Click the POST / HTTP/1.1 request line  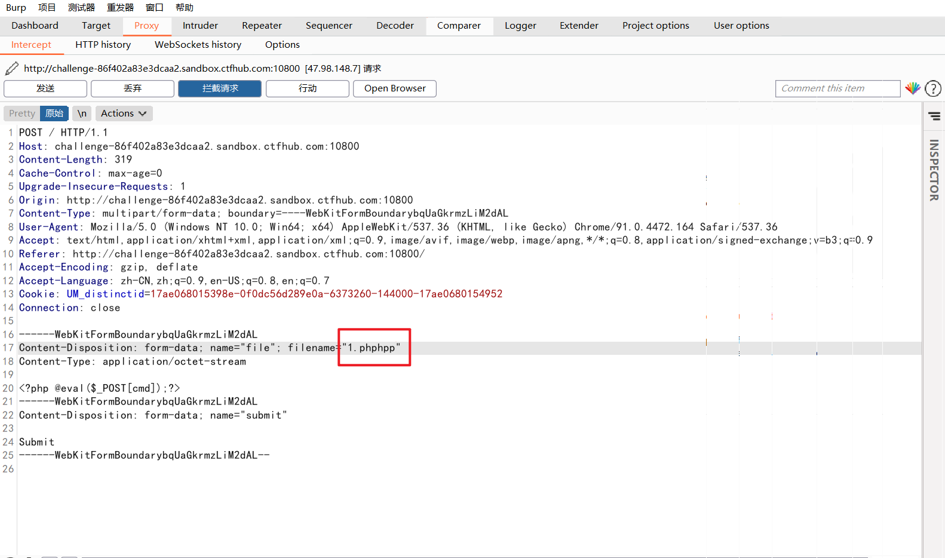63,133
